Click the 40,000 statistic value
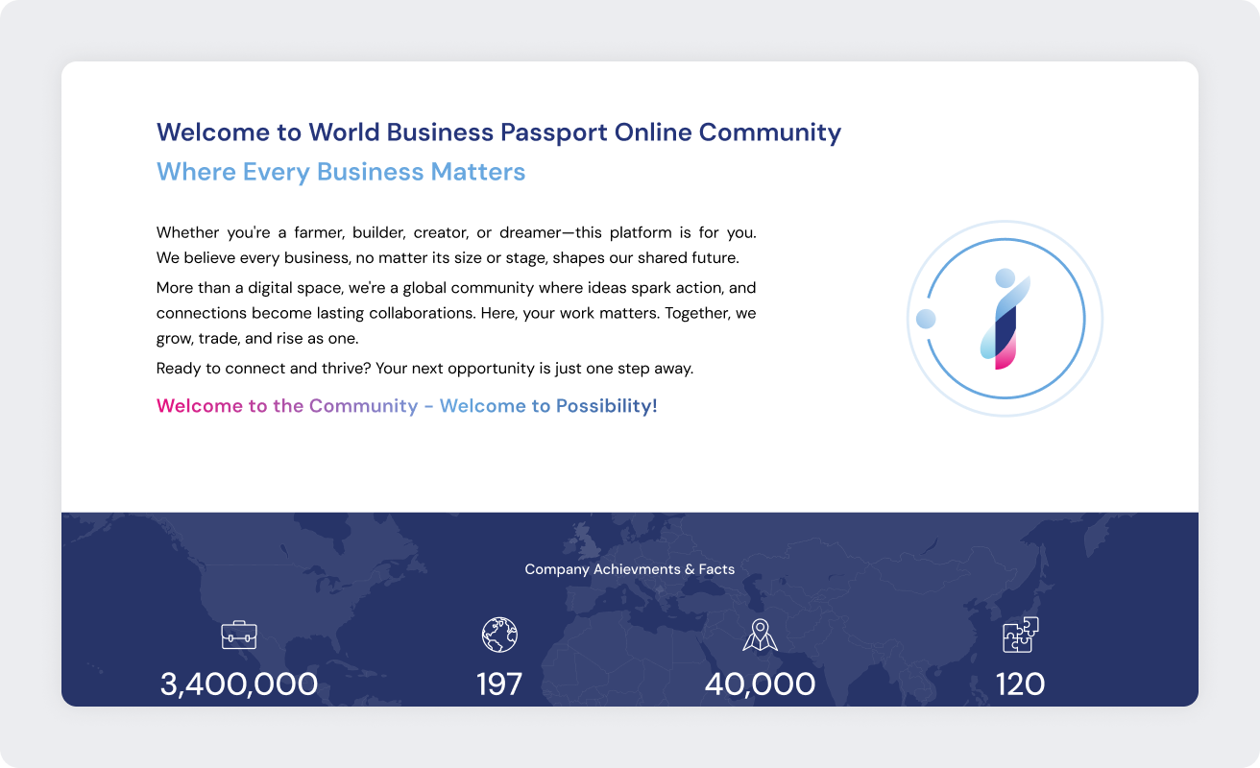 pos(762,684)
